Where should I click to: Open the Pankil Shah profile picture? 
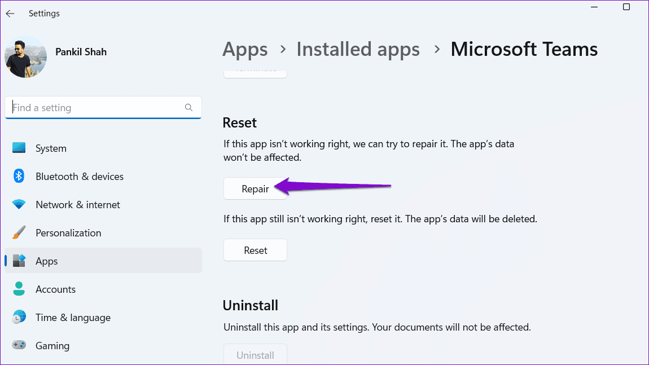point(26,57)
